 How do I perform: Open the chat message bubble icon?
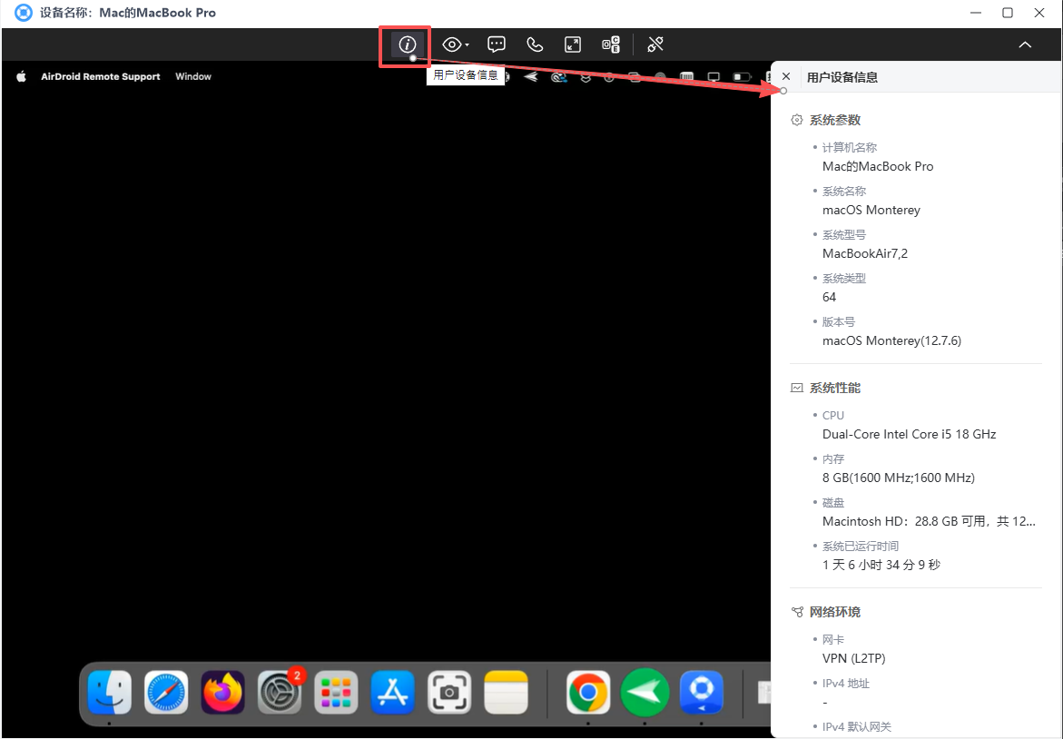[x=497, y=44]
